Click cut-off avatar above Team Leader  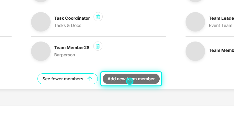click(x=195, y=1)
